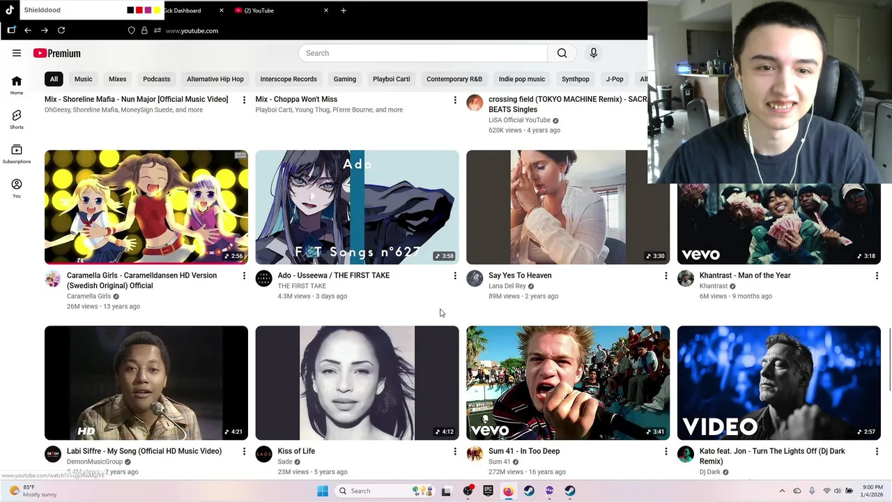Screen dimensions: 892x502
Task: Start voice search with microphone icon
Action: click(594, 53)
